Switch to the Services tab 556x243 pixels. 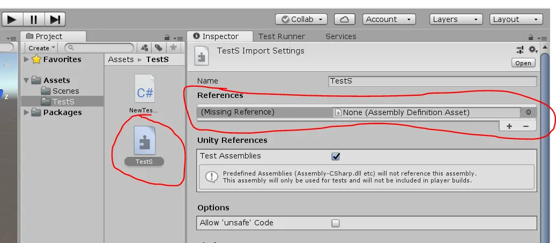340,36
